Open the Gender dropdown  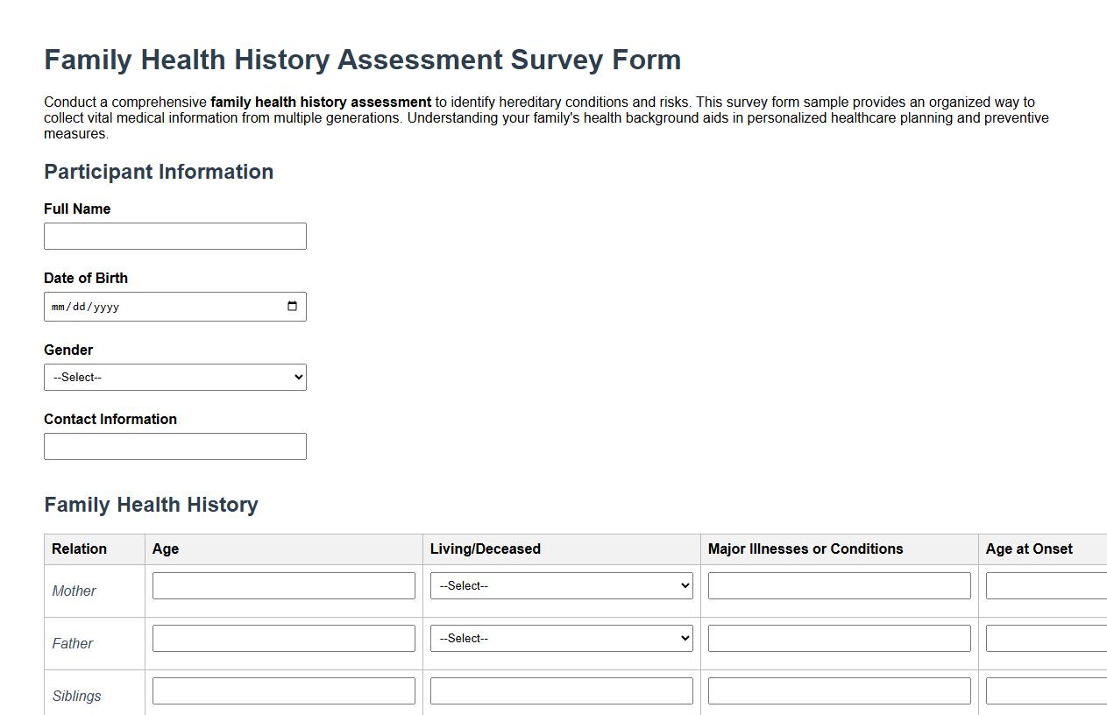point(174,377)
